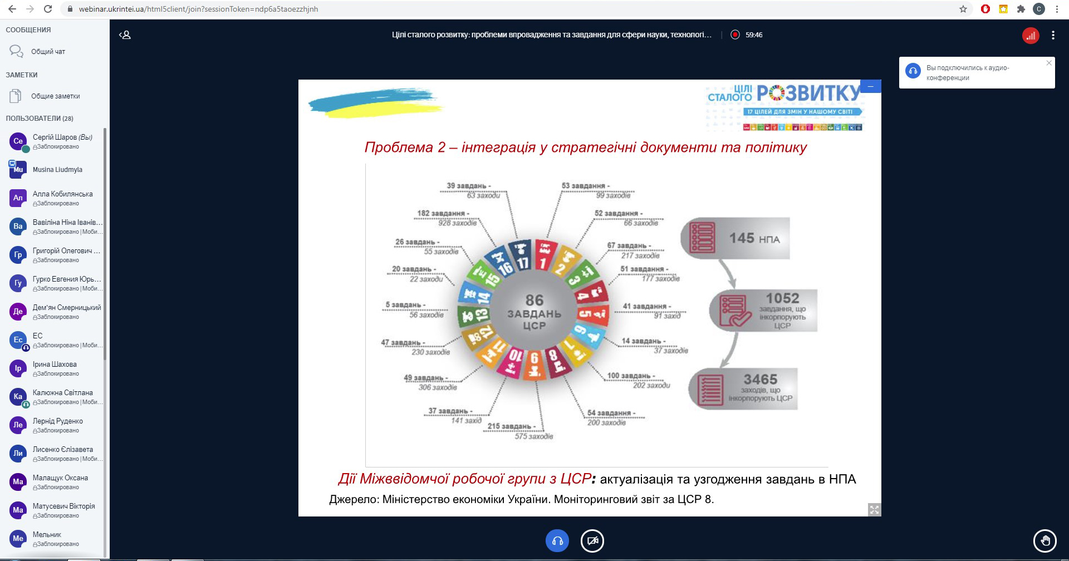Viewport: 1069px width, 561px height.
Task: Select user Алла Кобилянська
Action: pyautogui.click(x=55, y=198)
